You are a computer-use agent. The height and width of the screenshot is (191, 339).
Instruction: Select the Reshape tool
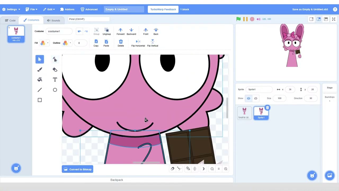tap(55, 59)
